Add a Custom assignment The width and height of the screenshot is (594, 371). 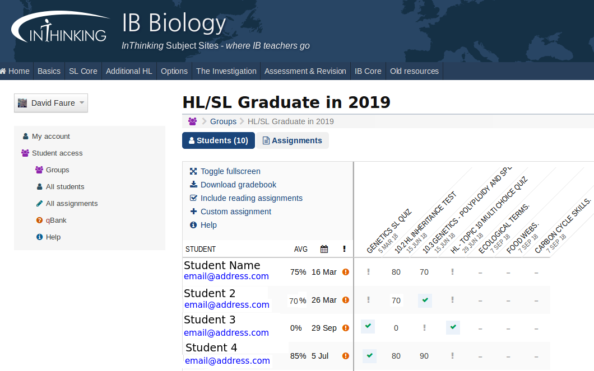pyautogui.click(x=235, y=212)
